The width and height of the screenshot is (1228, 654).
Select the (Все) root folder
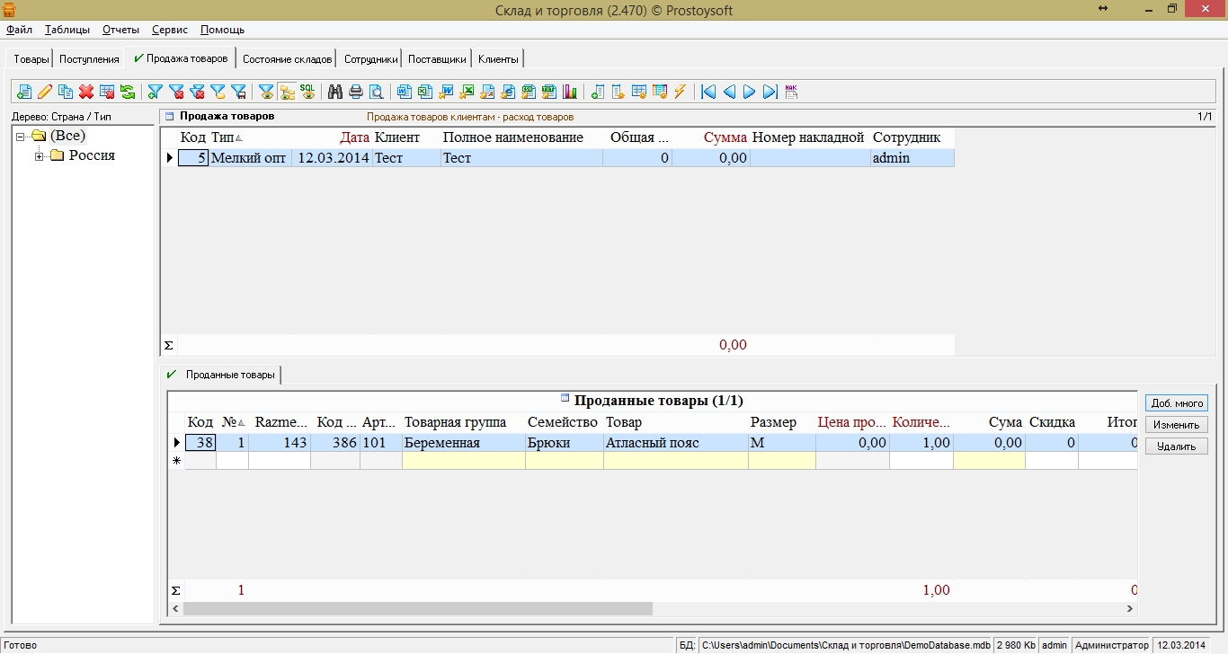click(x=59, y=136)
